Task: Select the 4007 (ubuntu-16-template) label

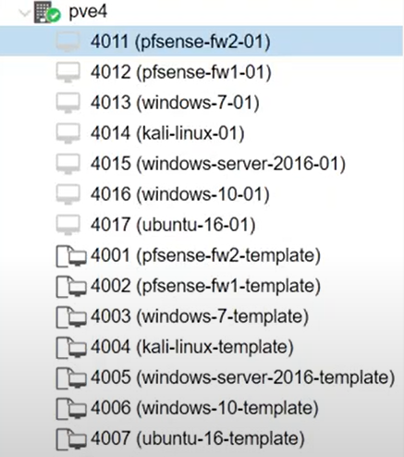Action: click(x=198, y=438)
